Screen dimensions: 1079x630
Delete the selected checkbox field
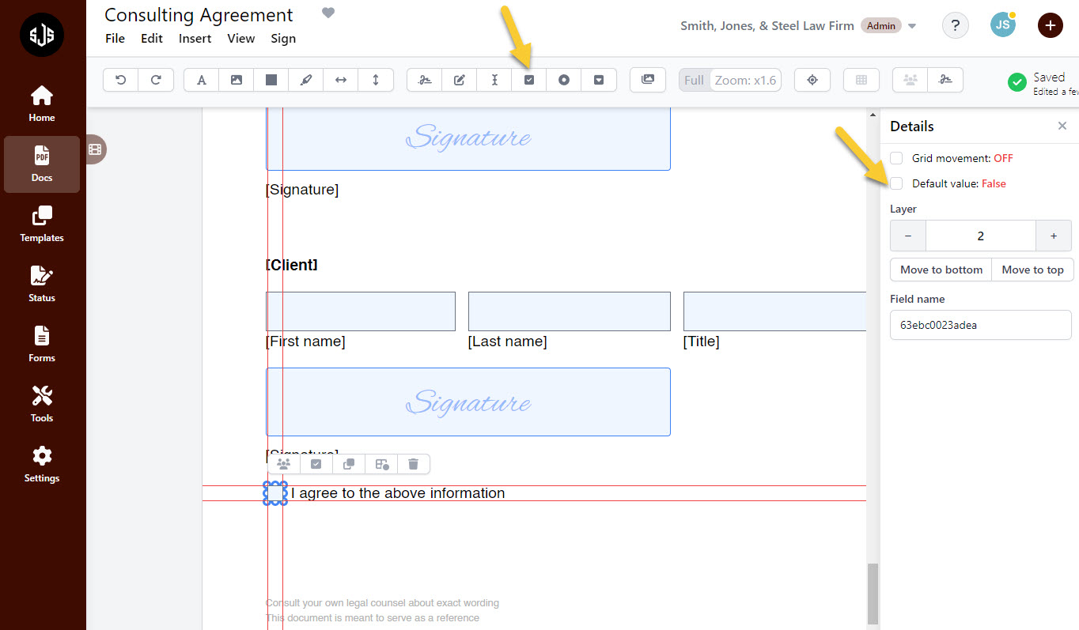point(413,464)
